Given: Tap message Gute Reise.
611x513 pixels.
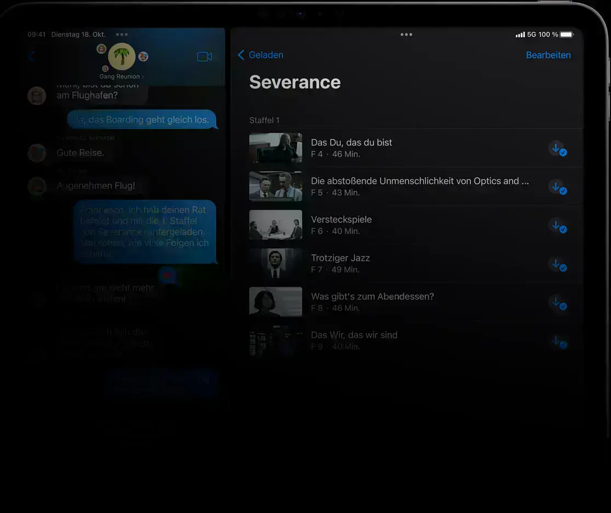Looking at the screenshot, I should (80, 153).
